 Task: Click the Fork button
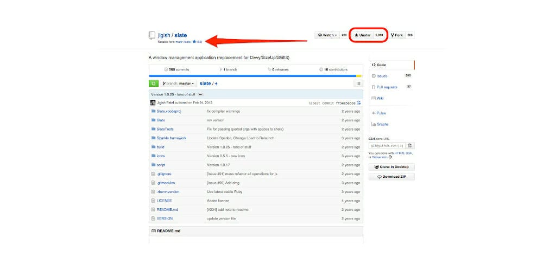coord(397,35)
